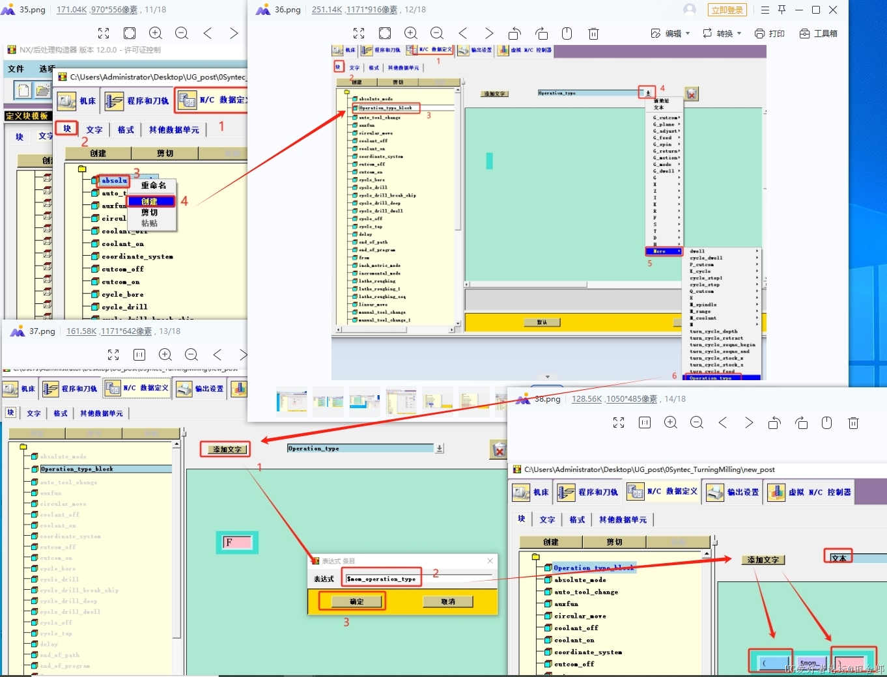Open the hamburger menu in 36.png viewer
The height and width of the screenshot is (677, 887).
point(765,10)
